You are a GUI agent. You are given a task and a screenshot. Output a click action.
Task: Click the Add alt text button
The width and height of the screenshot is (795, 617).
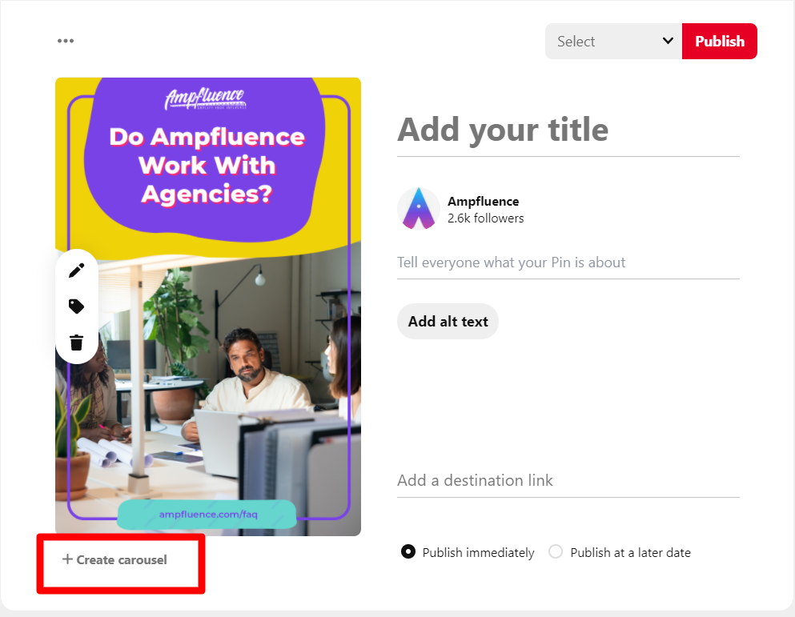(x=448, y=322)
